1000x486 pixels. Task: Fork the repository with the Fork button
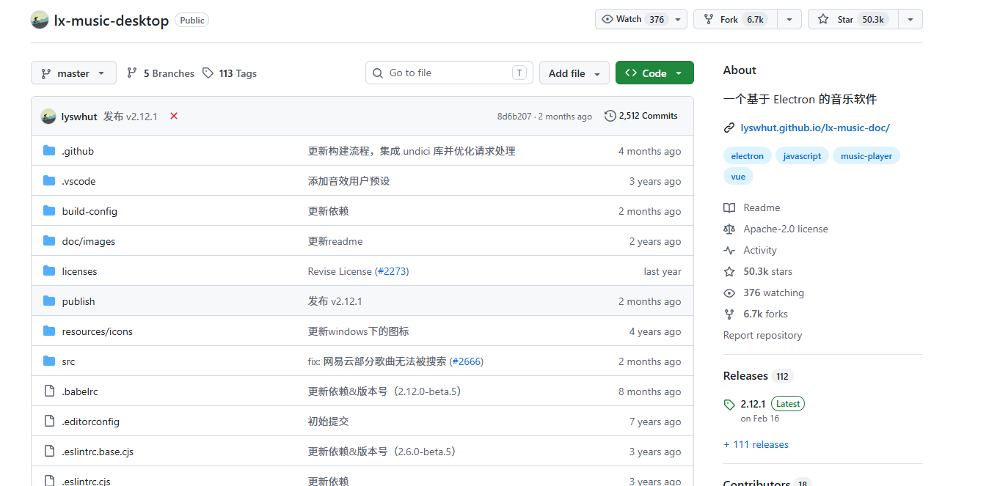point(735,19)
